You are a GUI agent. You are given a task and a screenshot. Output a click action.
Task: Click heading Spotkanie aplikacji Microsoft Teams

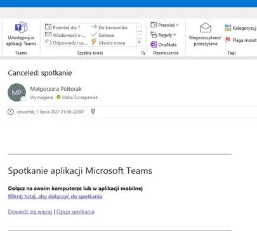pyautogui.click(x=80, y=171)
